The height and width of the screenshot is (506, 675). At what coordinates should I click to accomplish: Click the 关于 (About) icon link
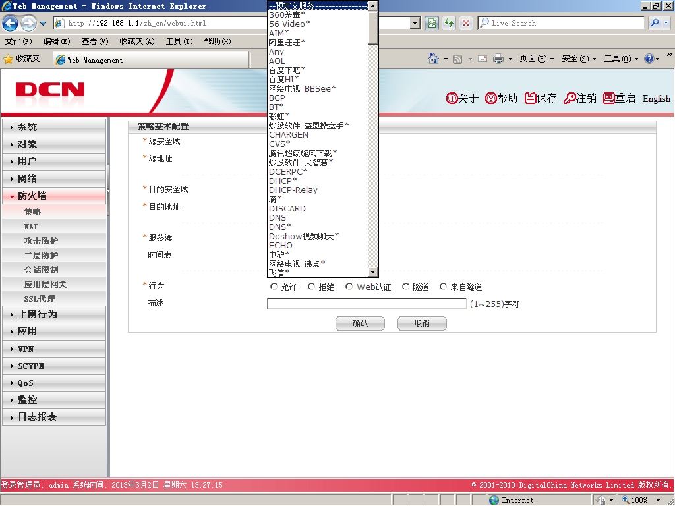click(462, 99)
